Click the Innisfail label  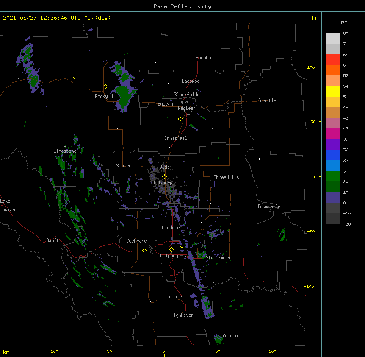[x=176, y=138]
